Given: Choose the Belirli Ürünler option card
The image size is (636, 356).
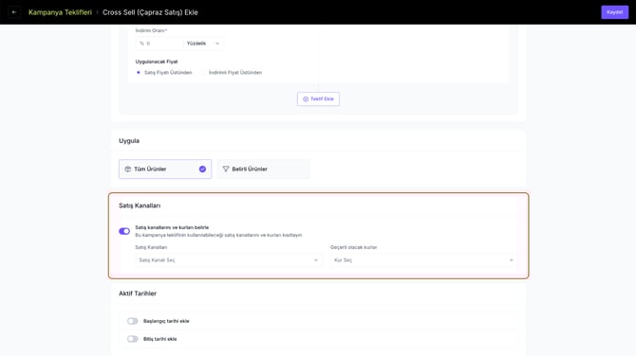Looking at the screenshot, I should click(263, 169).
